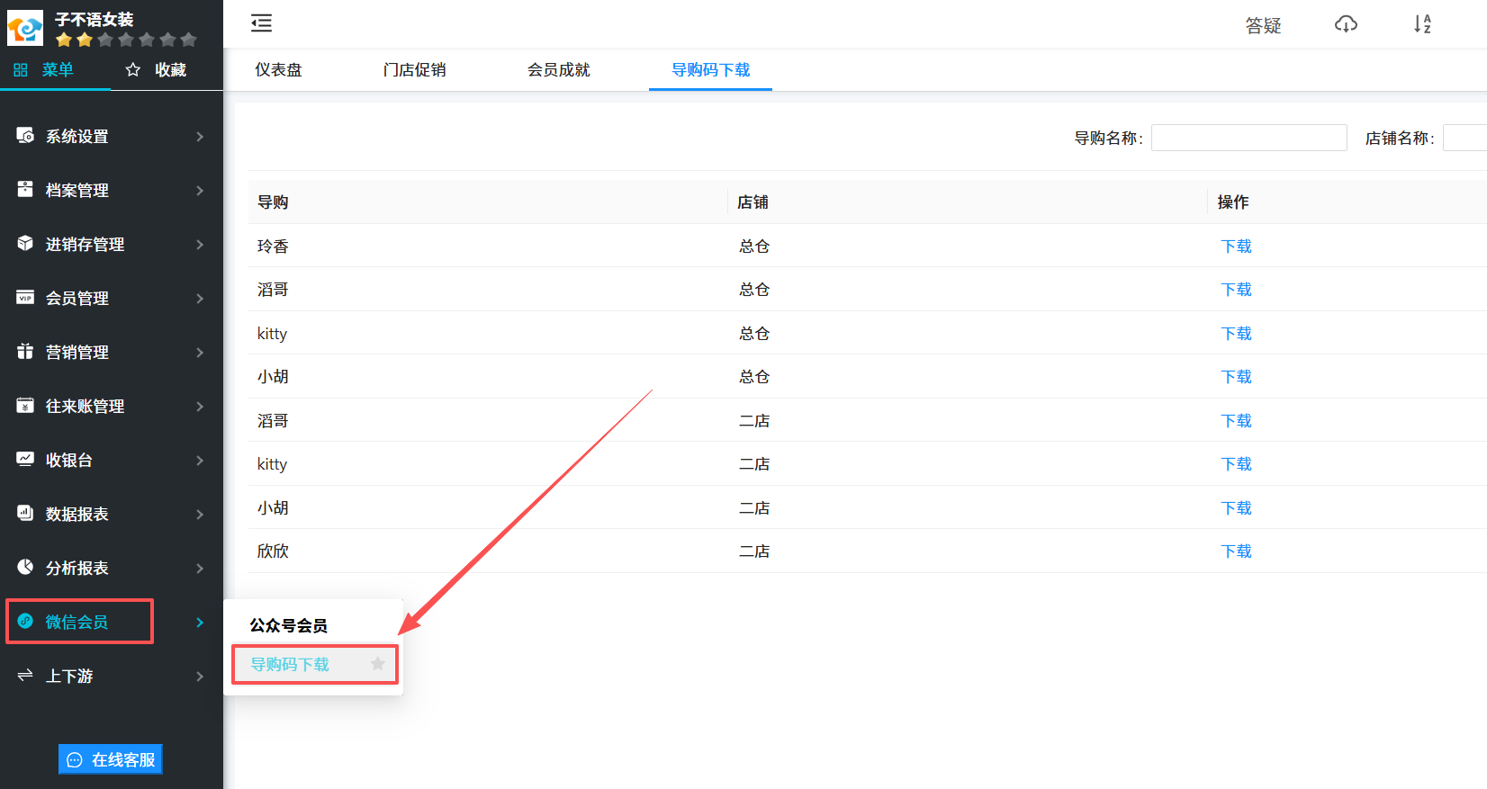This screenshot has width=1487, height=789.
Task: Expand the 营销管理 chevron
Action: (200, 353)
